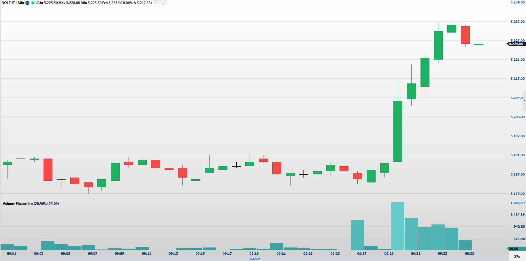This screenshot has height=261, width=526.
Task: Click the DOLFUT 1Min chart title
Action: point(13,3)
